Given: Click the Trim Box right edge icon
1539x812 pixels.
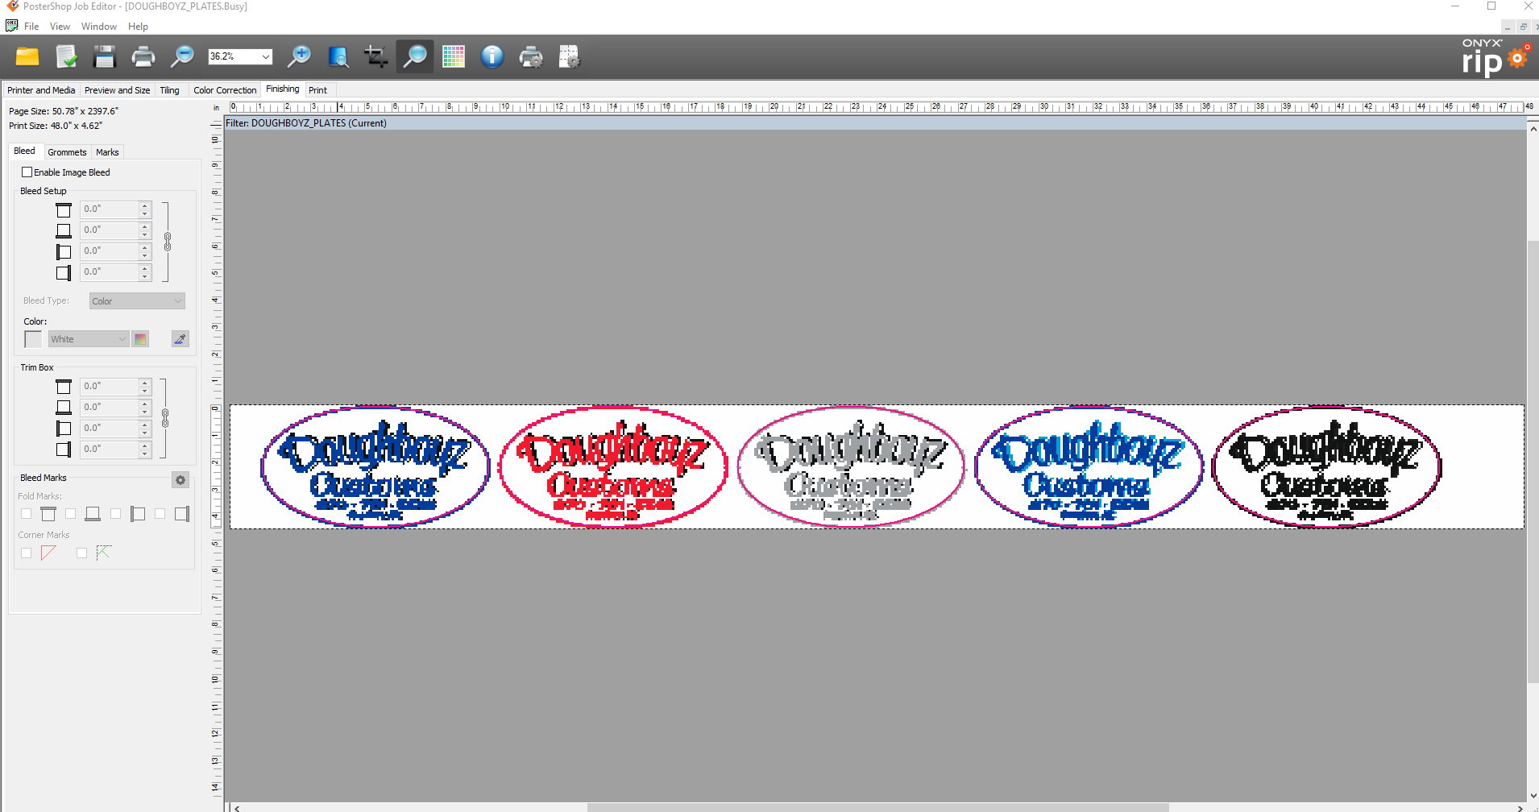Looking at the screenshot, I should [64, 449].
